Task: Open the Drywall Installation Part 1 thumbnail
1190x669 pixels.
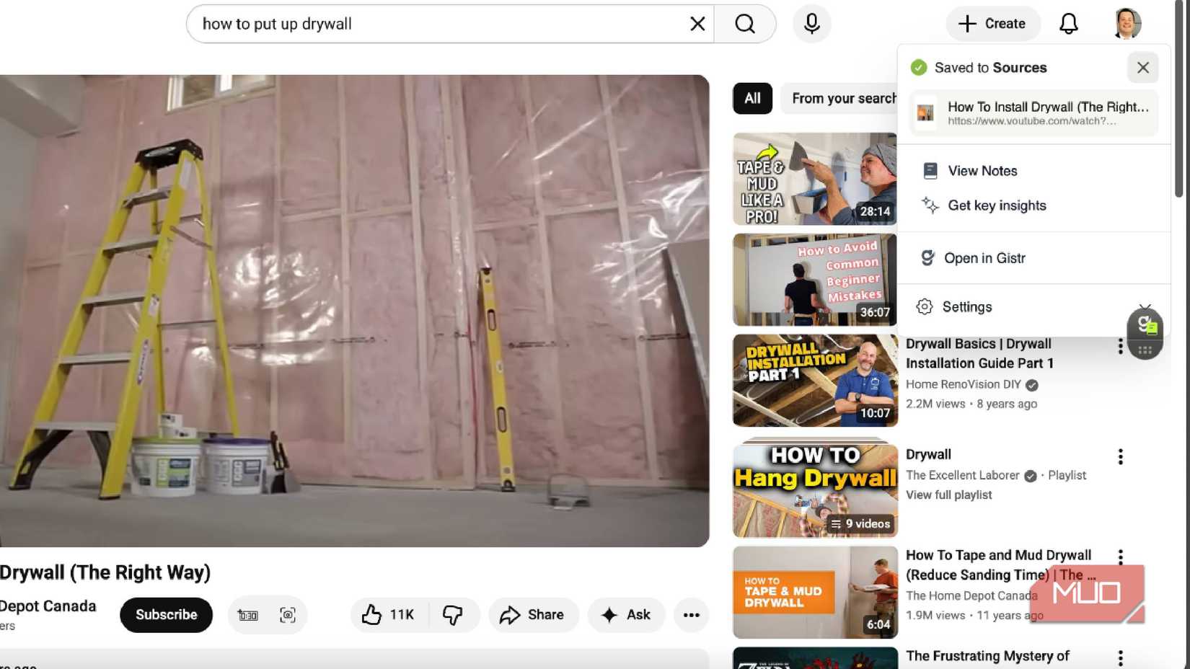Action: pos(814,379)
